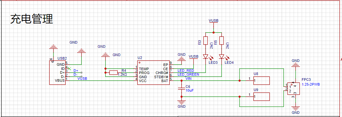The width and height of the screenshot is (342, 117).
Task: Select the VUSB power symbol above resistors
Action: pos(214,21)
